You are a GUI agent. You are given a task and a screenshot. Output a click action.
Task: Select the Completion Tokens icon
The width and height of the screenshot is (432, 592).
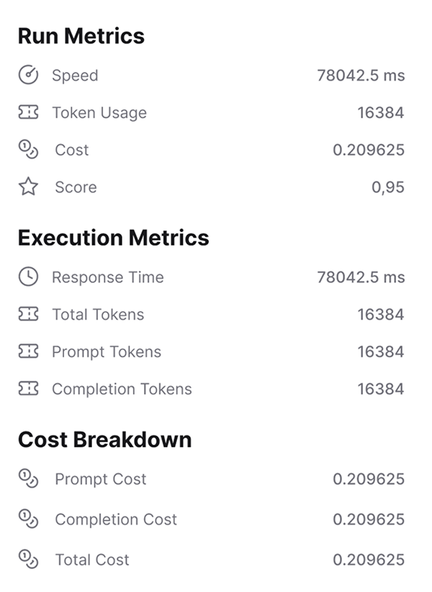coord(29,389)
